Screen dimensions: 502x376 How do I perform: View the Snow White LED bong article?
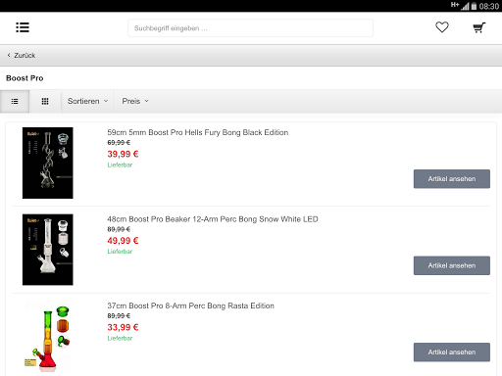[x=452, y=265]
